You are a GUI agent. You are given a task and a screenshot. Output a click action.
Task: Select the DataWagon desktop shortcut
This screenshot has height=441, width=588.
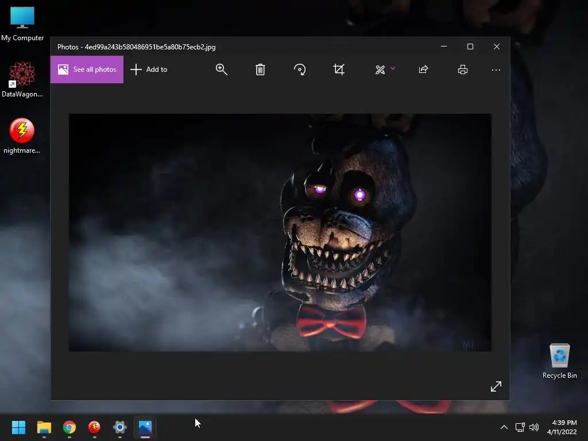tap(22, 79)
